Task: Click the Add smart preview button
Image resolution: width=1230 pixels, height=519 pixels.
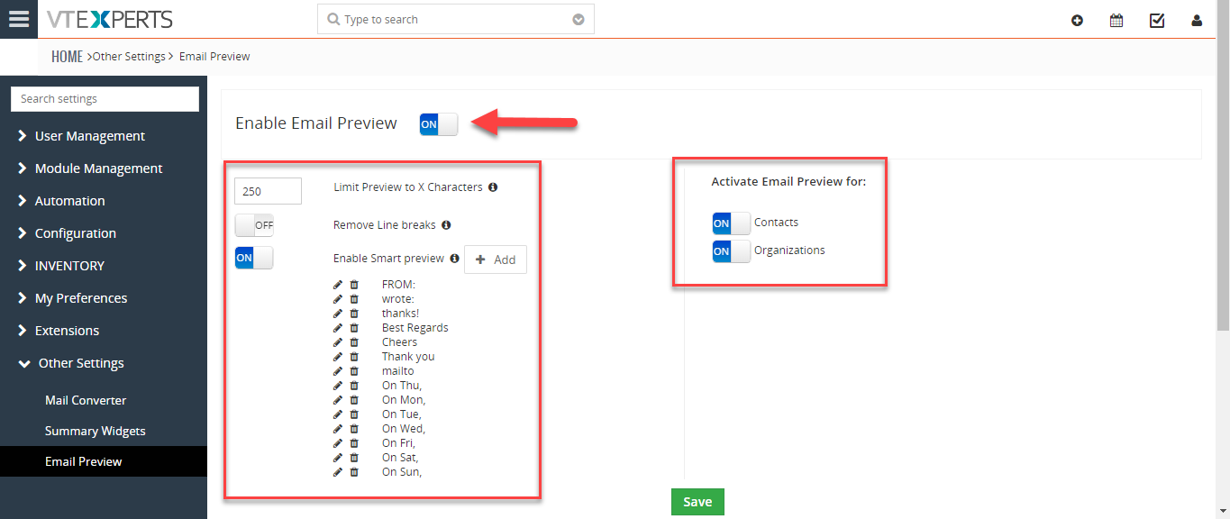Action: (x=496, y=259)
